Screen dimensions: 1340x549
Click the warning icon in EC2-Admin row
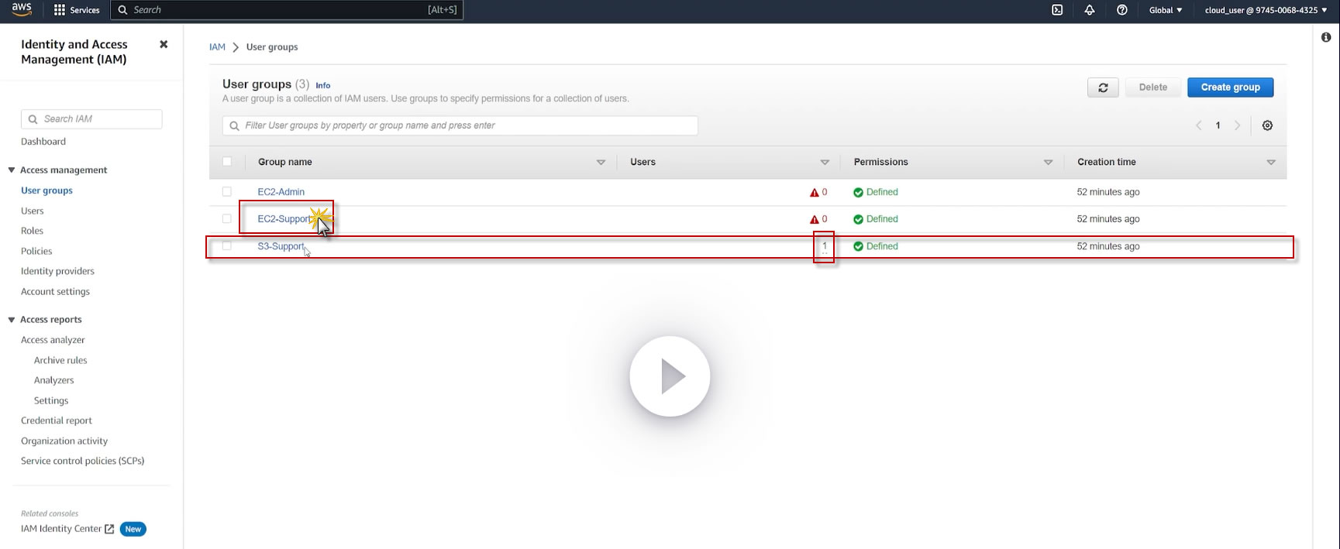coord(814,192)
